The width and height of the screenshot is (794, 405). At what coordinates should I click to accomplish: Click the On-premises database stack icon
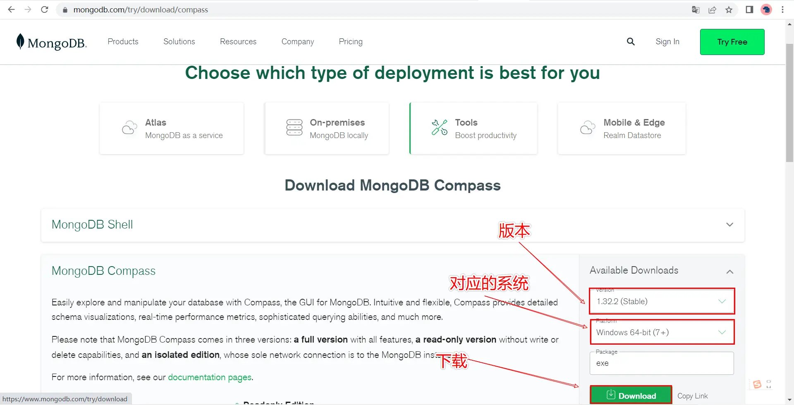(294, 127)
